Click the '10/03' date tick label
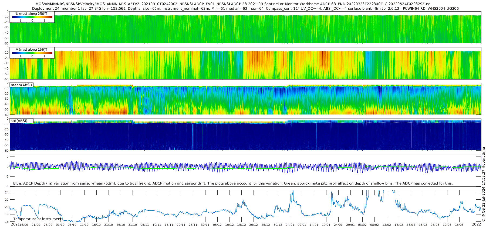Image resolution: width=486 pixels, height=229 pixels. pos(447,225)
